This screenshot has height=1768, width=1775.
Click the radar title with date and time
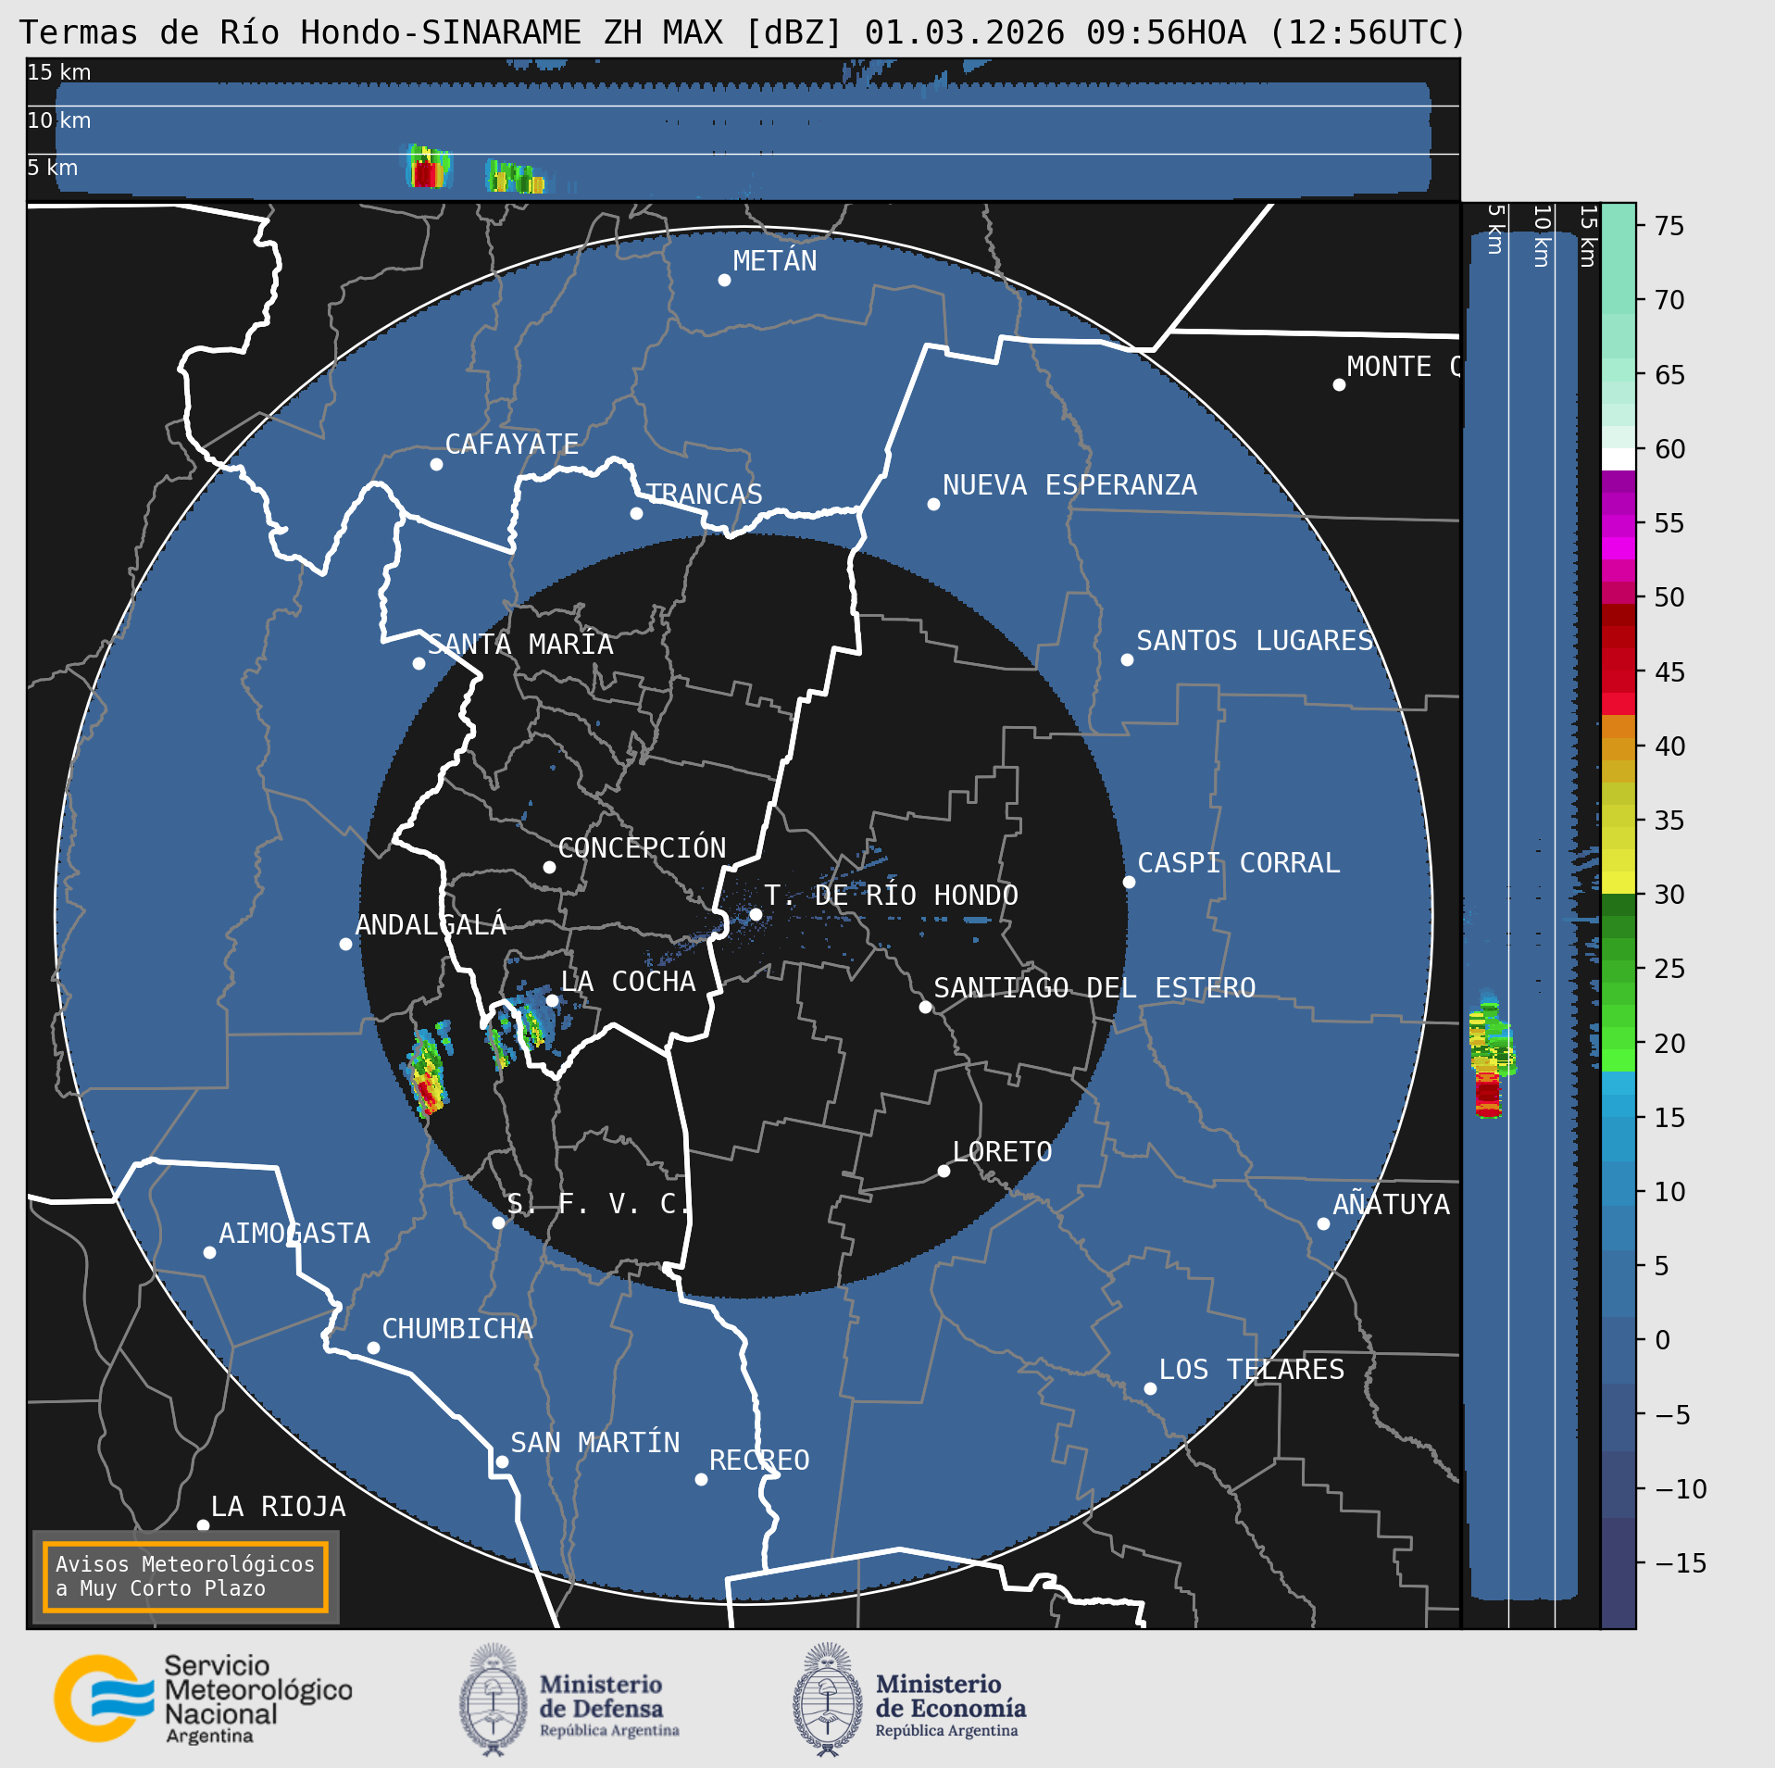pyautogui.click(x=743, y=32)
